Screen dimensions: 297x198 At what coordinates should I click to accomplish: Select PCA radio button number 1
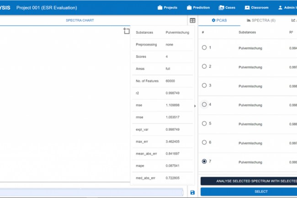point(204,48)
